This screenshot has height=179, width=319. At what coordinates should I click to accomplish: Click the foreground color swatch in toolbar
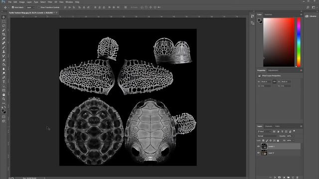tap(2, 111)
